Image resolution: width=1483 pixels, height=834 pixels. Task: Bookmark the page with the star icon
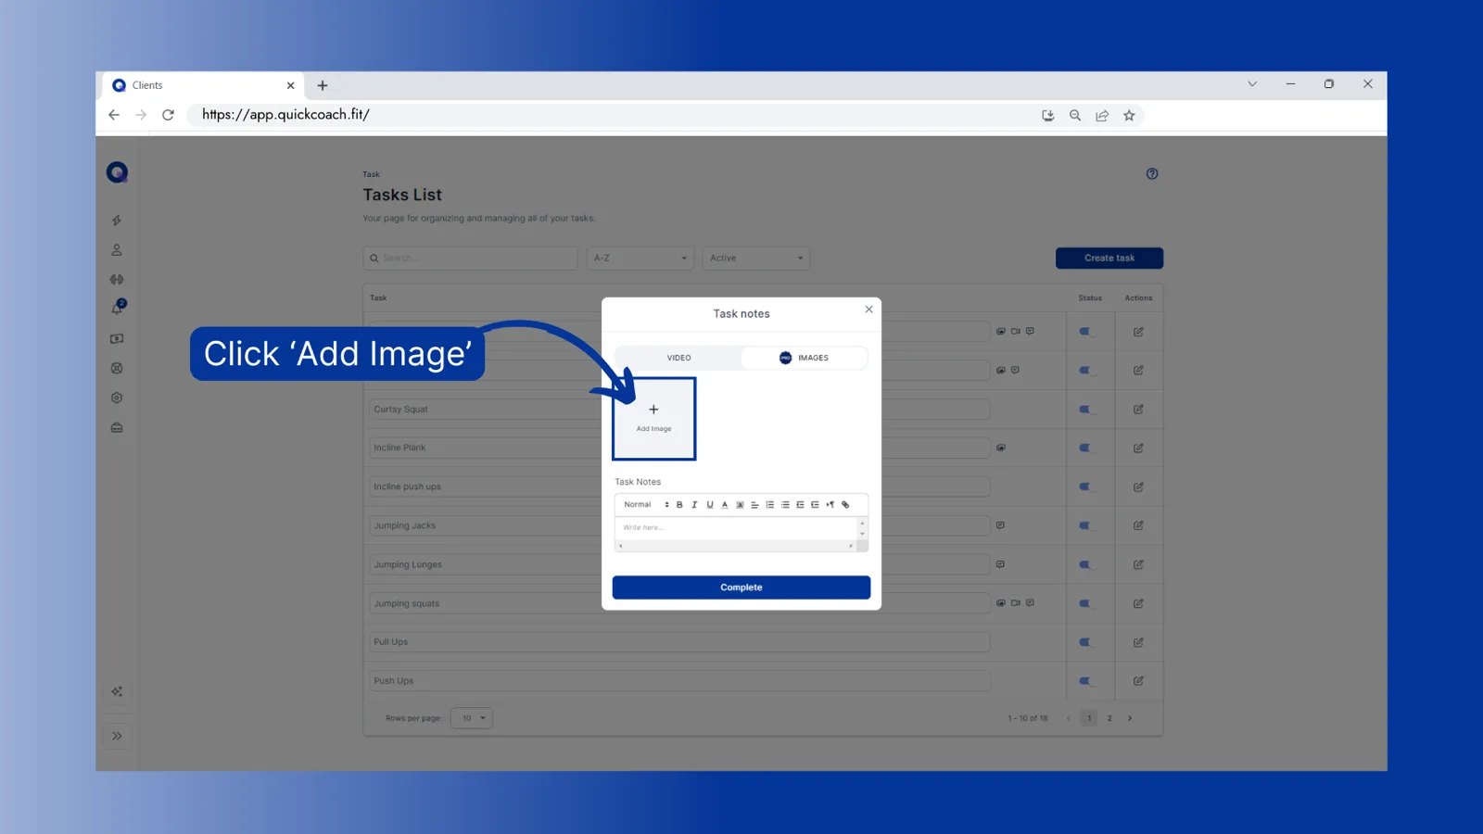[x=1129, y=116]
